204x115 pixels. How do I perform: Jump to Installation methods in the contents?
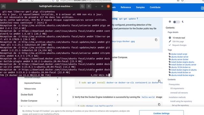pyautogui.click(x=177, y=97)
